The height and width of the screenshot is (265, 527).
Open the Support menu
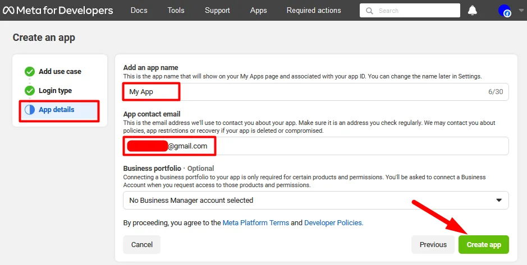(217, 11)
